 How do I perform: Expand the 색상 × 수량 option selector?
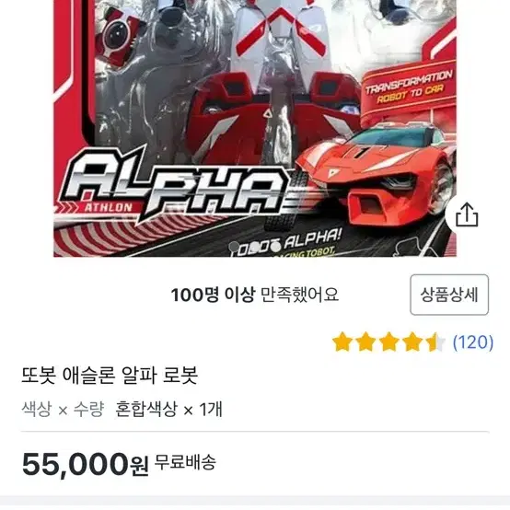[63, 409]
